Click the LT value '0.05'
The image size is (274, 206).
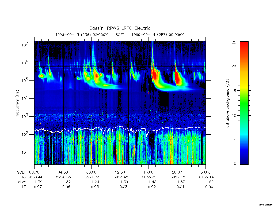(95, 187)
